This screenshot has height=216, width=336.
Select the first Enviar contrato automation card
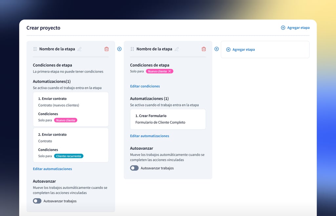71,109
